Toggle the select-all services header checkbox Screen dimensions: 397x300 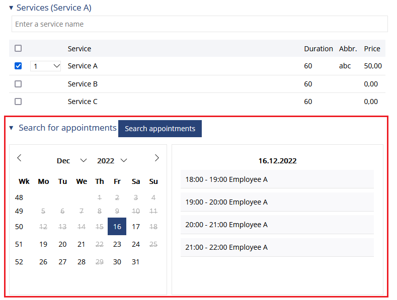[18, 48]
